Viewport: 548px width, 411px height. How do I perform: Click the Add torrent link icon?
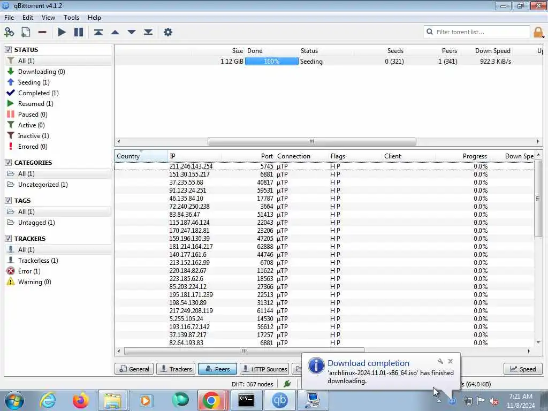[9, 32]
